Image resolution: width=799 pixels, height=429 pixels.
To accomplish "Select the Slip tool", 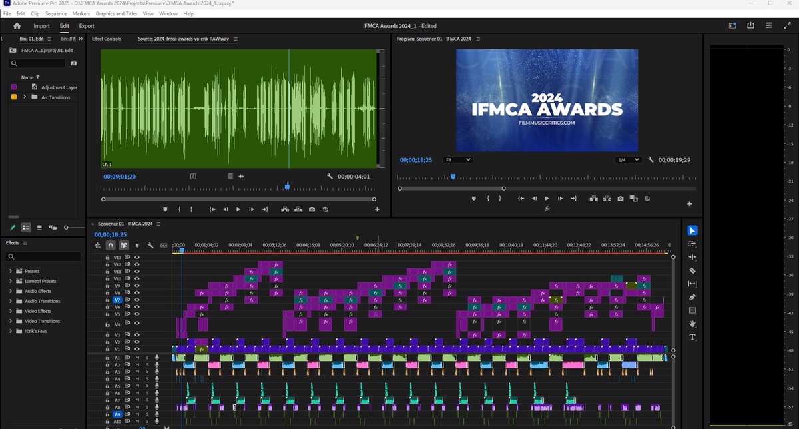I will click(692, 284).
